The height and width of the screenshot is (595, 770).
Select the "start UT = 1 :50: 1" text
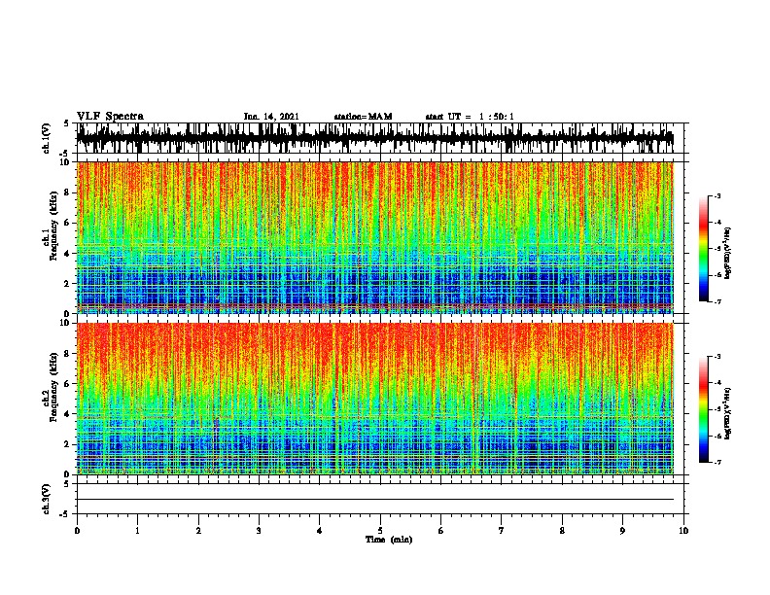click(470, 117)
